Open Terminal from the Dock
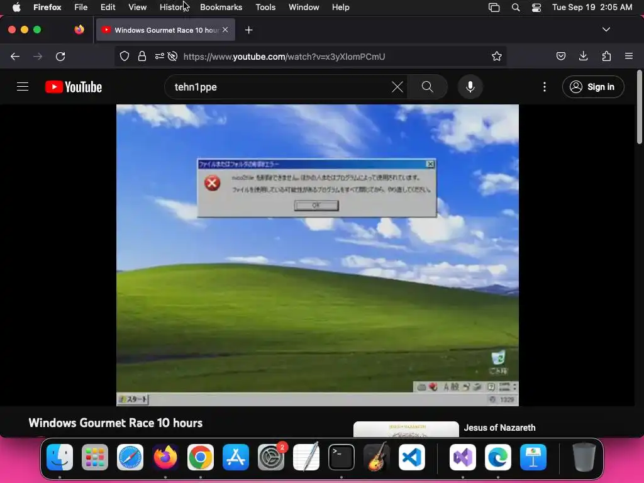Screen dimensions: 644x483 click(x=341, y=457)
